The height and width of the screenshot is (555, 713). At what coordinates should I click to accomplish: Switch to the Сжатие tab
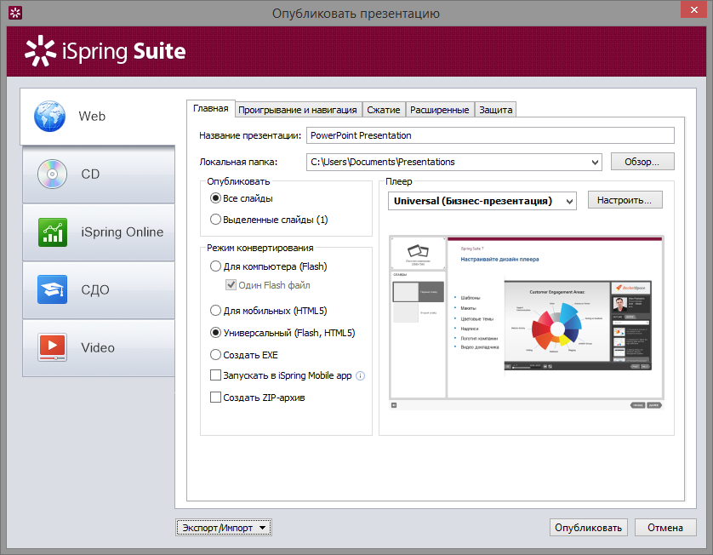(x=384, y=110)
